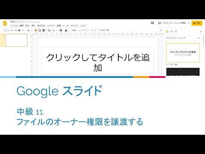Open the 編集 menu

click(x=21, y=26)
